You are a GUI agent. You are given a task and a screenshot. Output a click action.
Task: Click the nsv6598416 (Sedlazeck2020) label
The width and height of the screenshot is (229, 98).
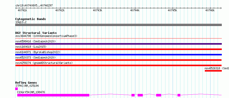(36, 41)
